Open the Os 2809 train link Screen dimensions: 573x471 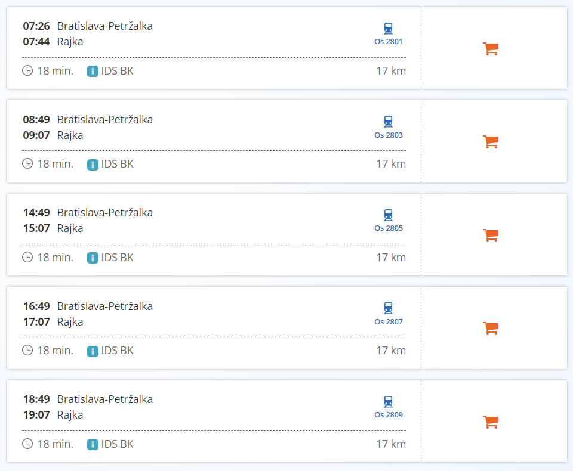(389, 415)
